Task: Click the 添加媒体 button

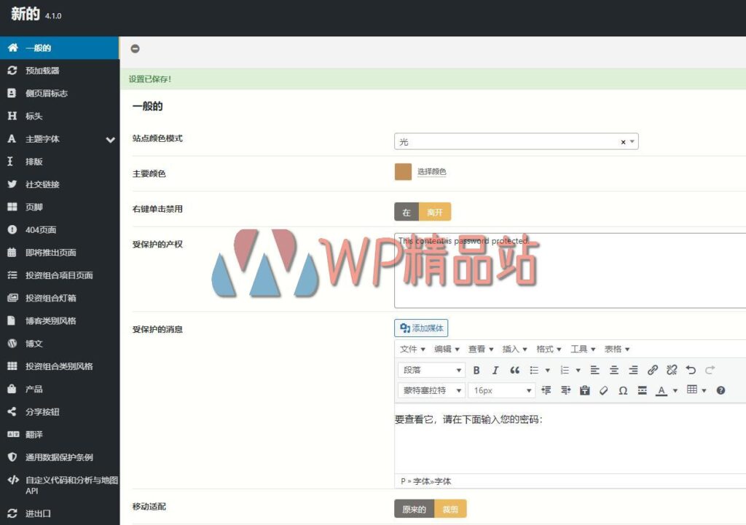Action: pos(421,328)
